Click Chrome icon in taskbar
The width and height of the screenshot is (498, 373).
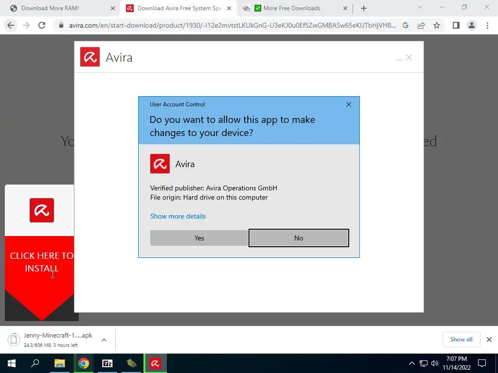point(84,363)
